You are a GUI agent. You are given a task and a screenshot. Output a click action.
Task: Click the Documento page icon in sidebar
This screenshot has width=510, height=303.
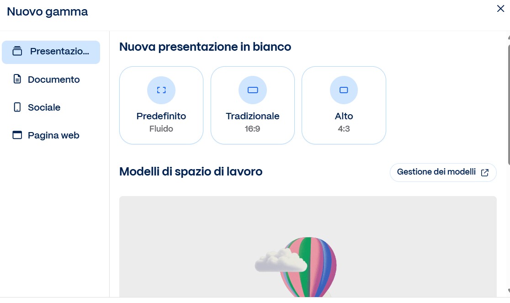coord(17,80)
